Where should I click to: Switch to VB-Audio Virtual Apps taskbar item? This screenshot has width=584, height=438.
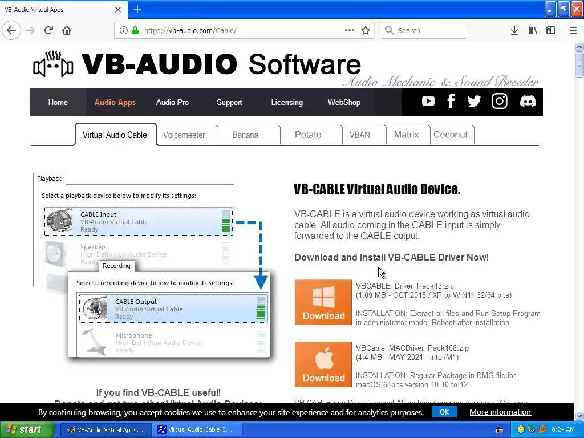[106, 430]
